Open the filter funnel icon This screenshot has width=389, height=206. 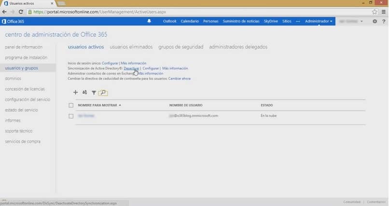click(x=94, y=92)
